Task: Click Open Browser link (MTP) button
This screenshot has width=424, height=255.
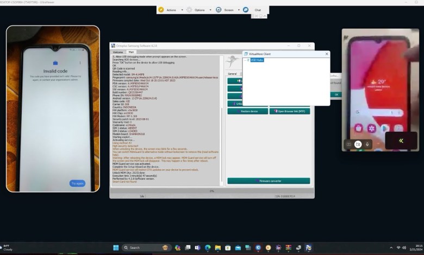Action: 290,111
